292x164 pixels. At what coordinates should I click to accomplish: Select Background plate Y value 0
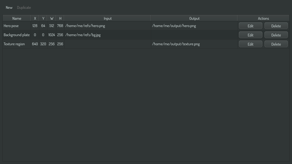tap(43, 35)
